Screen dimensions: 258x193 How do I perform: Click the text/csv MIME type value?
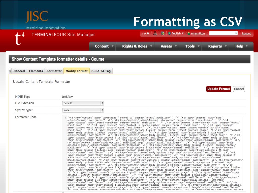(67, 97)
